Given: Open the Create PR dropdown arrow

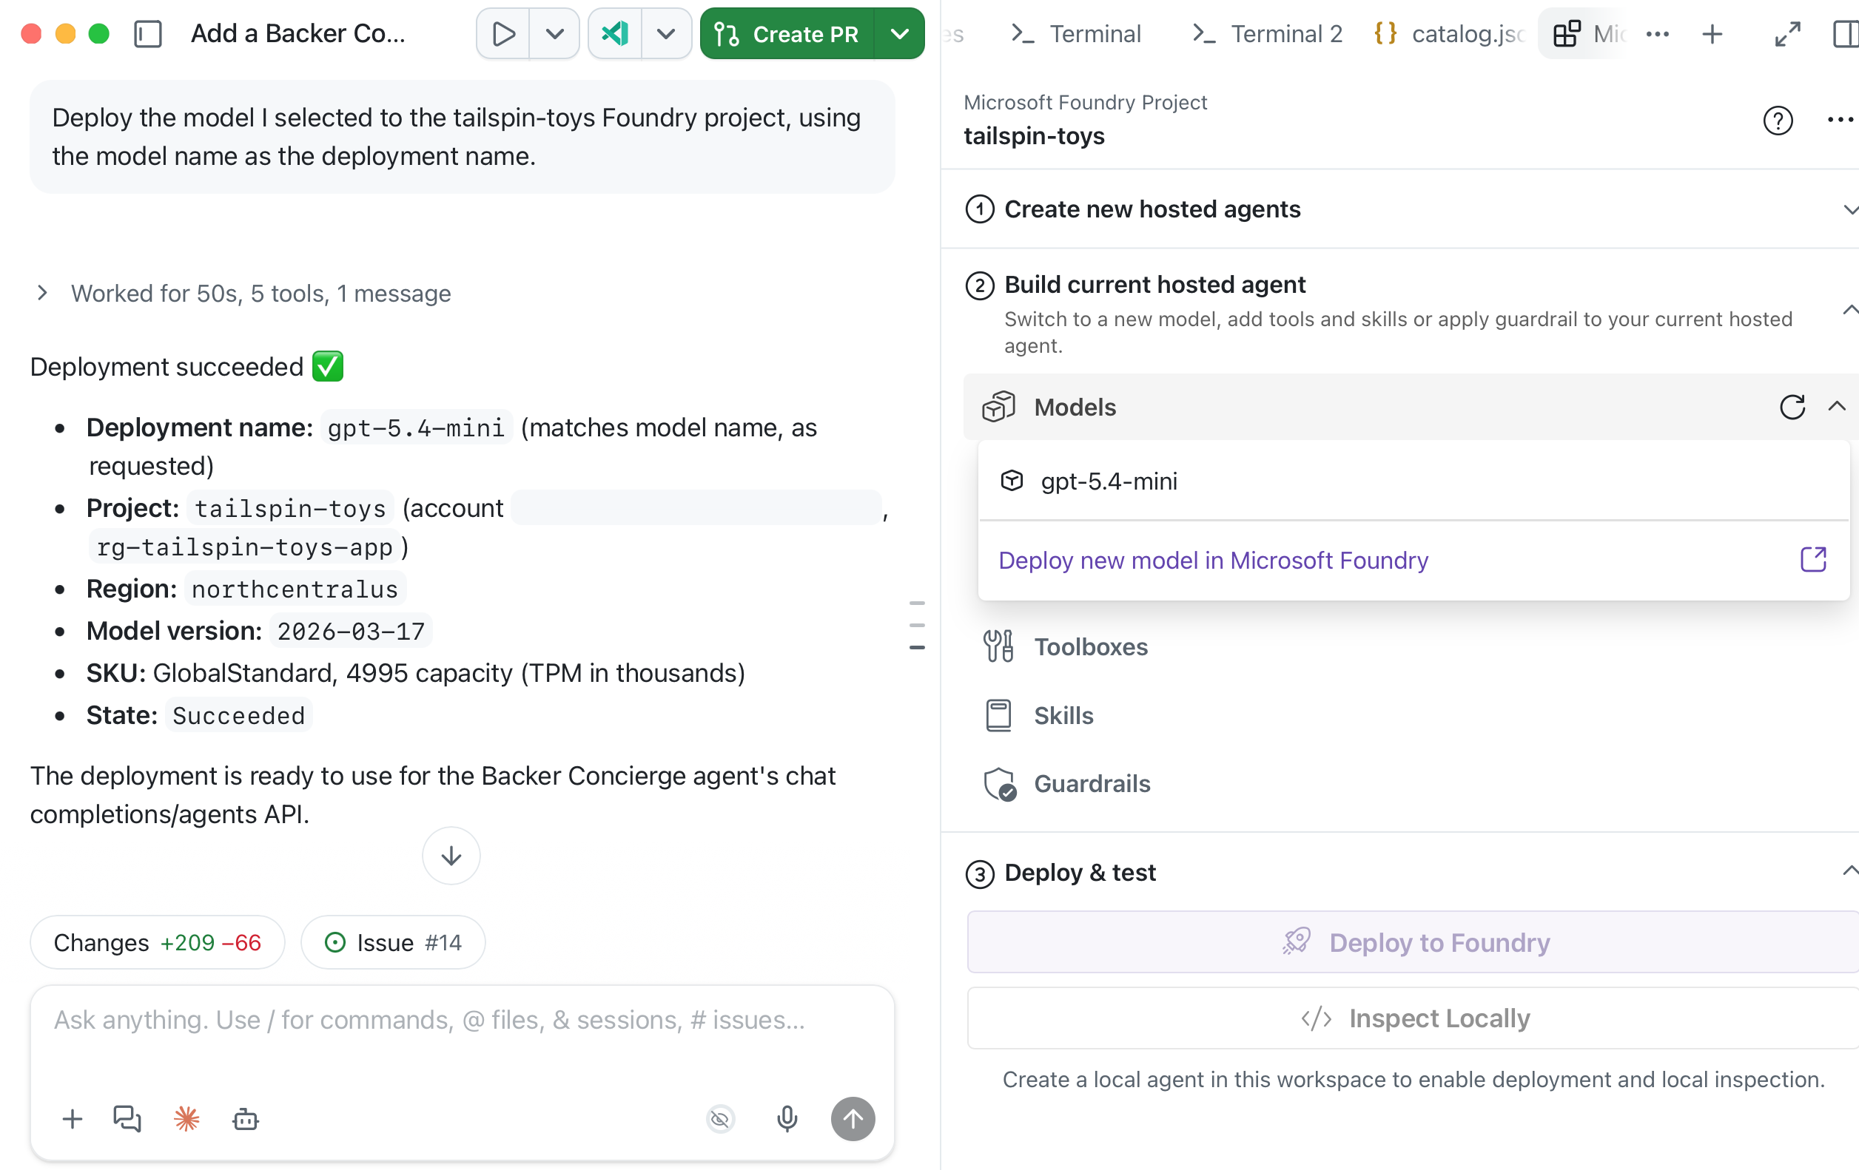Looking at the screenshot, I should tap(899, 34).
